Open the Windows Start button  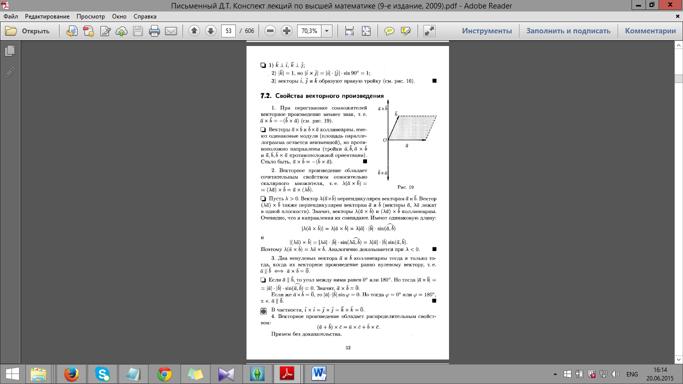coord(12,373)
